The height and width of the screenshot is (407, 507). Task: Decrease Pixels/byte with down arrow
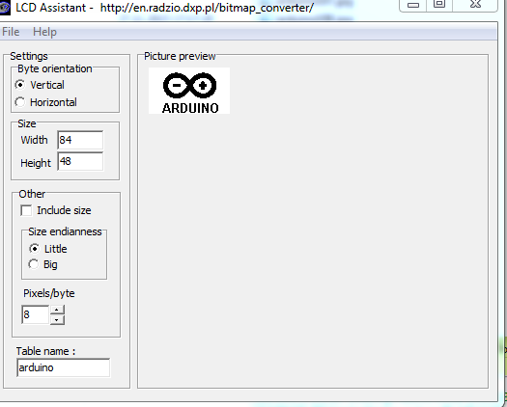pos(57,320)
